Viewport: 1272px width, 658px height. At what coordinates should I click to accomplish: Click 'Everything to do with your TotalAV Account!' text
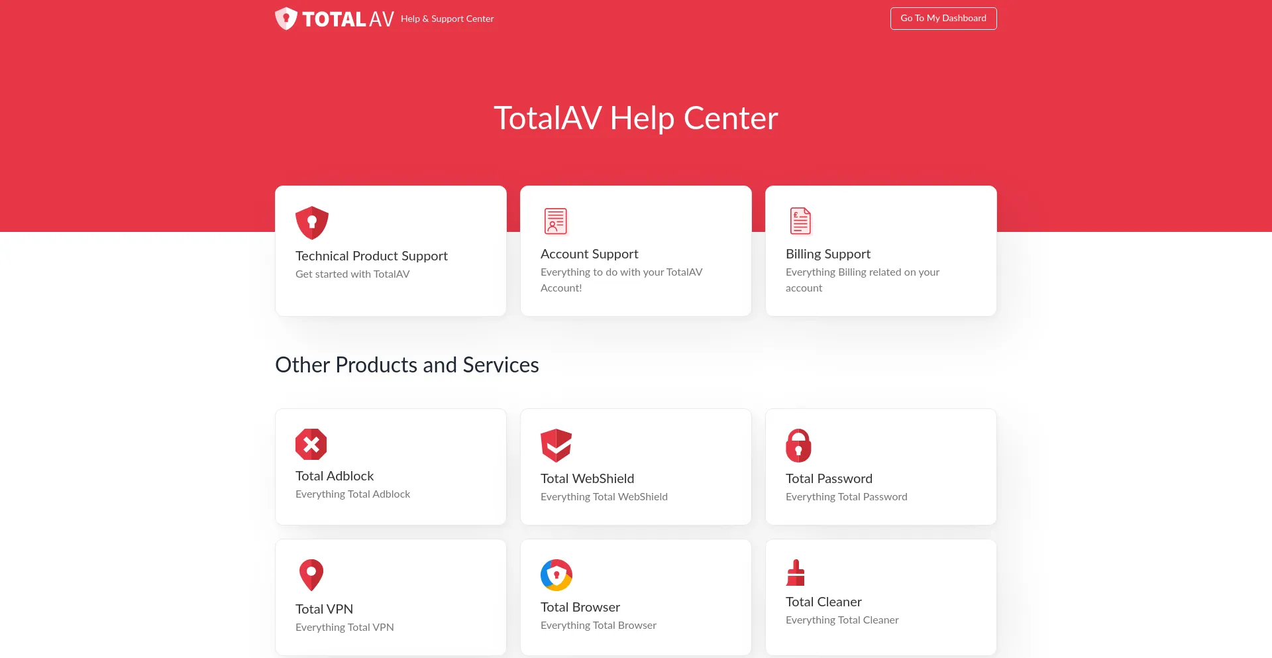(x=621, y=280)
